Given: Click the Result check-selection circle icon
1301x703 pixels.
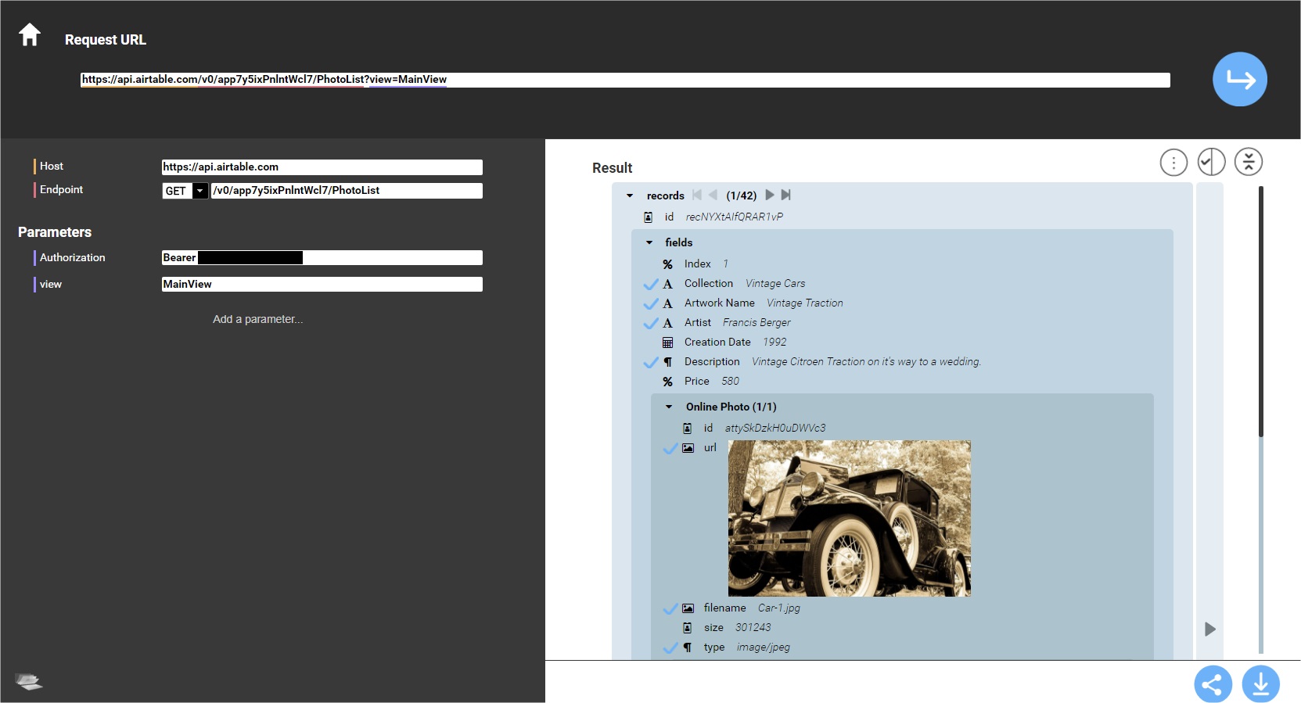Looking at the screenshot, I should 1211,162.
